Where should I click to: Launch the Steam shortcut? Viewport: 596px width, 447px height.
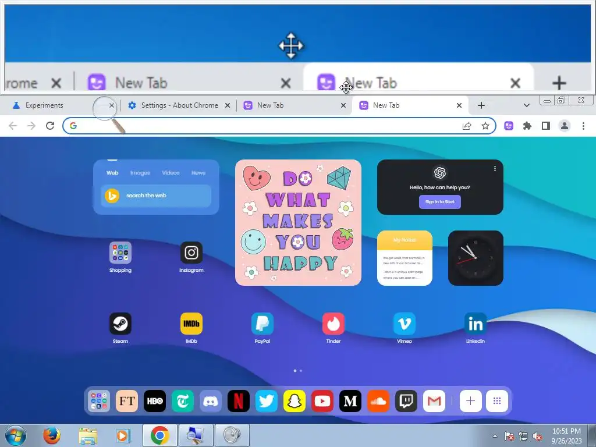[120, 324]
